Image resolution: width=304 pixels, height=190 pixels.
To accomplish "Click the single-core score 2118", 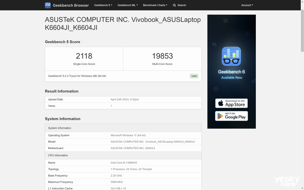I will point(84,56).
